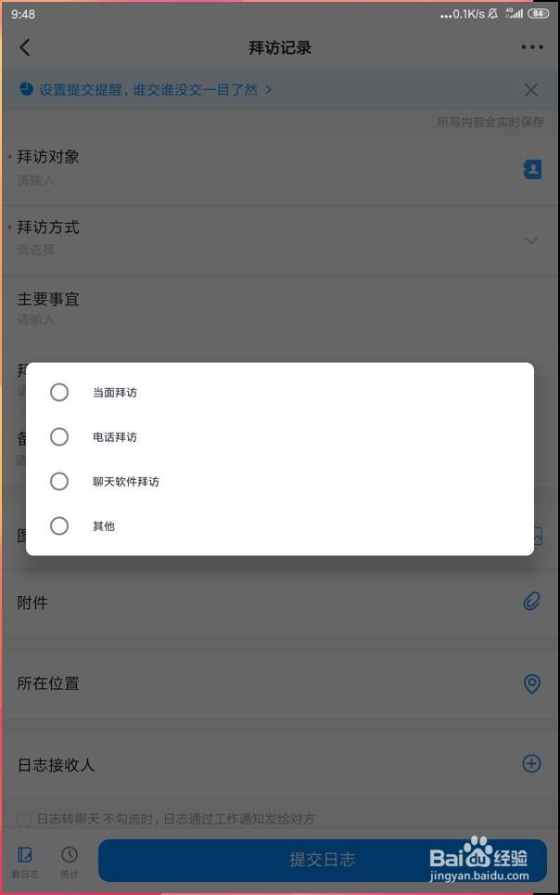Select the 电话拜访 radio option
The image size is (560, 895).
(59, 437)
